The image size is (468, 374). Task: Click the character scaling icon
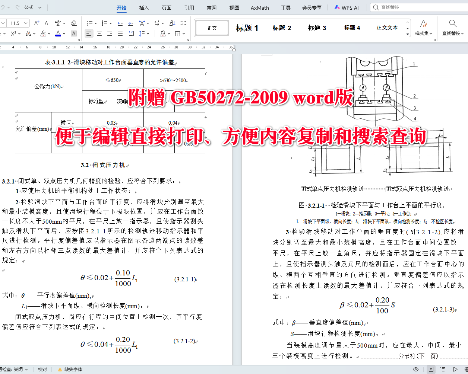(x=142, y=23)
